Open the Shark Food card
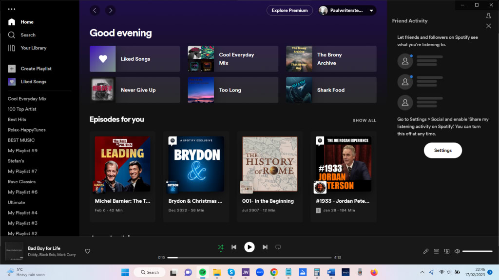The width and height of the screenshot is (499, 280). [x=331, y=90]
